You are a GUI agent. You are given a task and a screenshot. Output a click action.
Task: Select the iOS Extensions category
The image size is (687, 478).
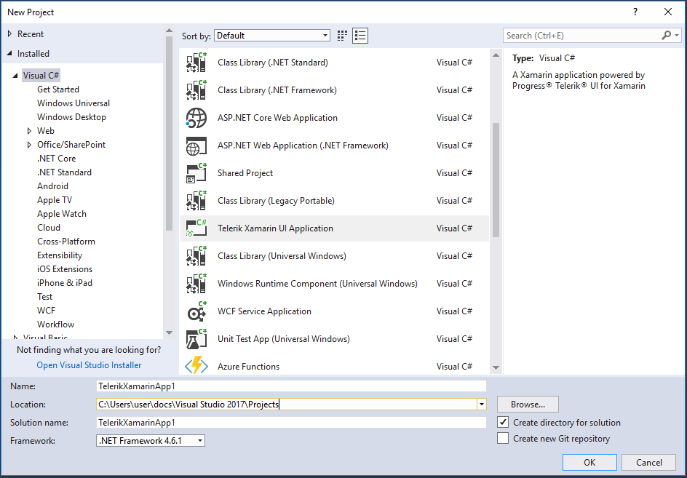pyautogui.click(x=65, y=269)
